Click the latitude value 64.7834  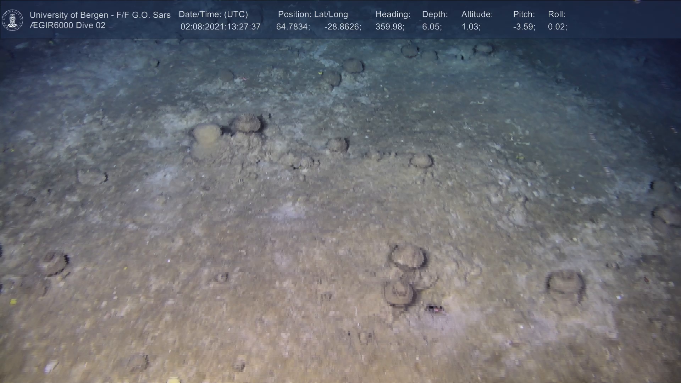click(293, 27)
